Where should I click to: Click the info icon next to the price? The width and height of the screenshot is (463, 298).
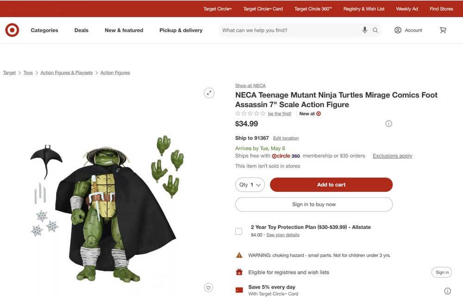(x=388, y=123)
